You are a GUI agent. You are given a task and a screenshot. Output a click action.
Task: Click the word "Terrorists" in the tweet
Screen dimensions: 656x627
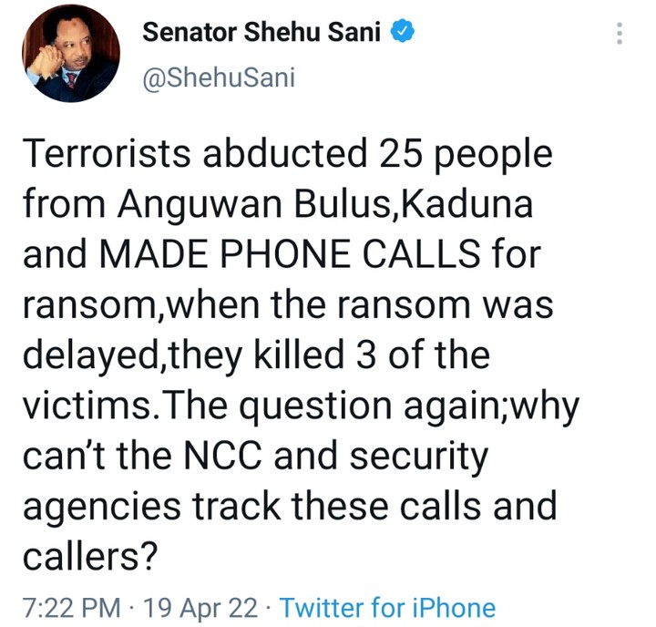(107, 153)
